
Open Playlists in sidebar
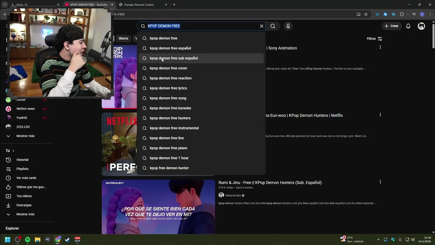[22, 169]
